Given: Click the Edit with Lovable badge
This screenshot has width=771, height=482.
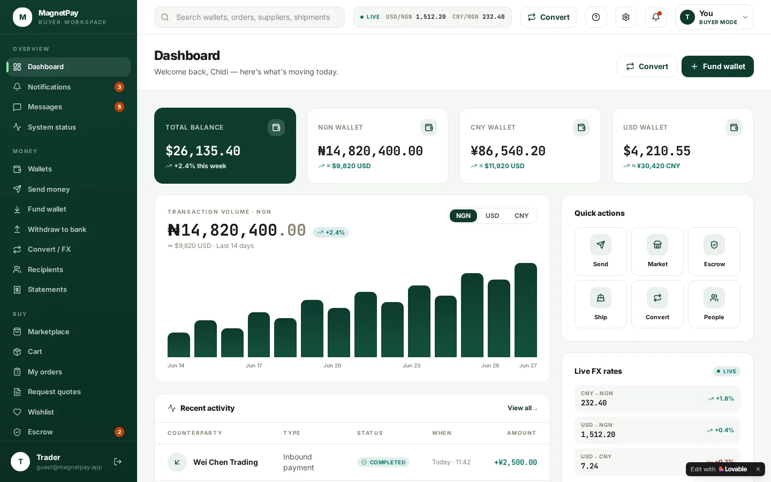Looking at the screenshot, I should [719, 469].
